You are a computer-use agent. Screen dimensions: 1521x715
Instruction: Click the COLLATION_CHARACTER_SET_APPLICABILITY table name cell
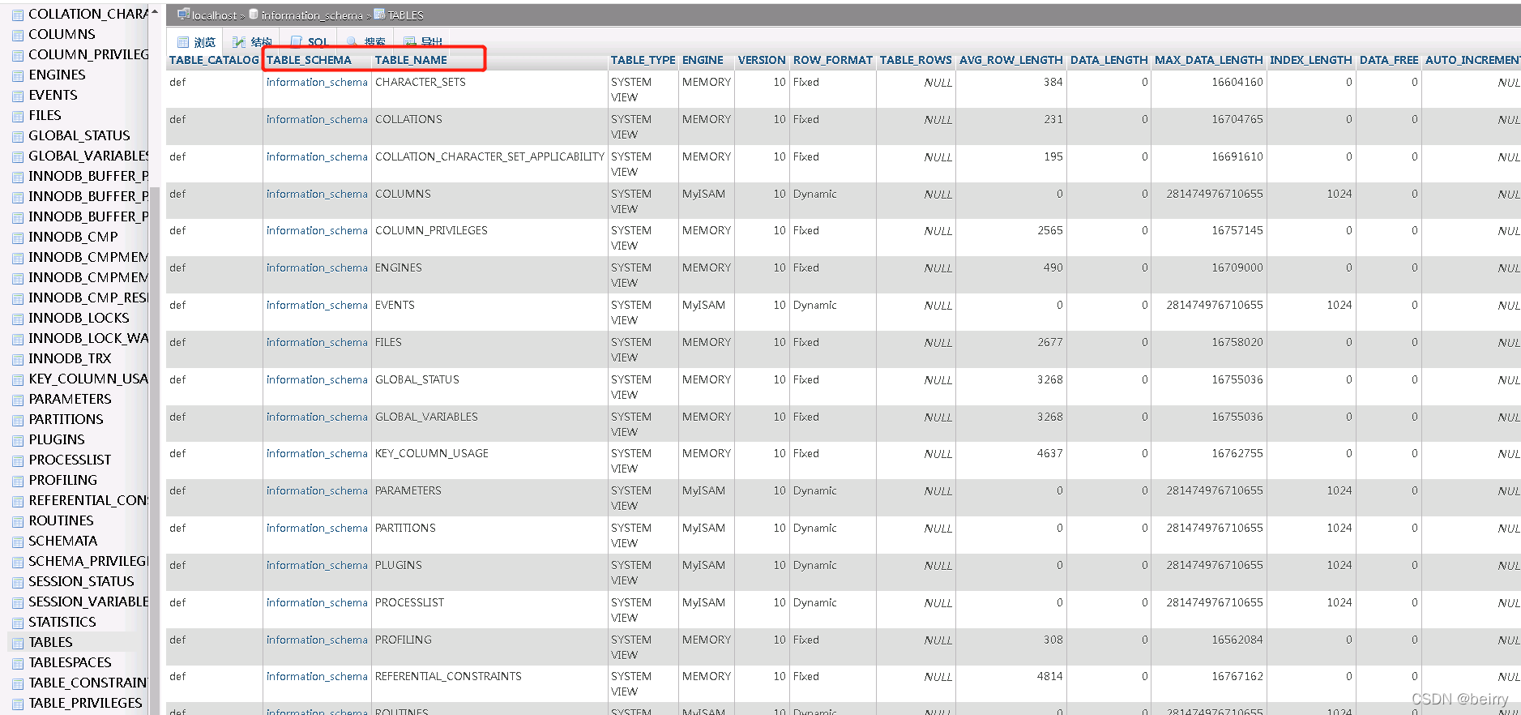(x=489, y=157)
